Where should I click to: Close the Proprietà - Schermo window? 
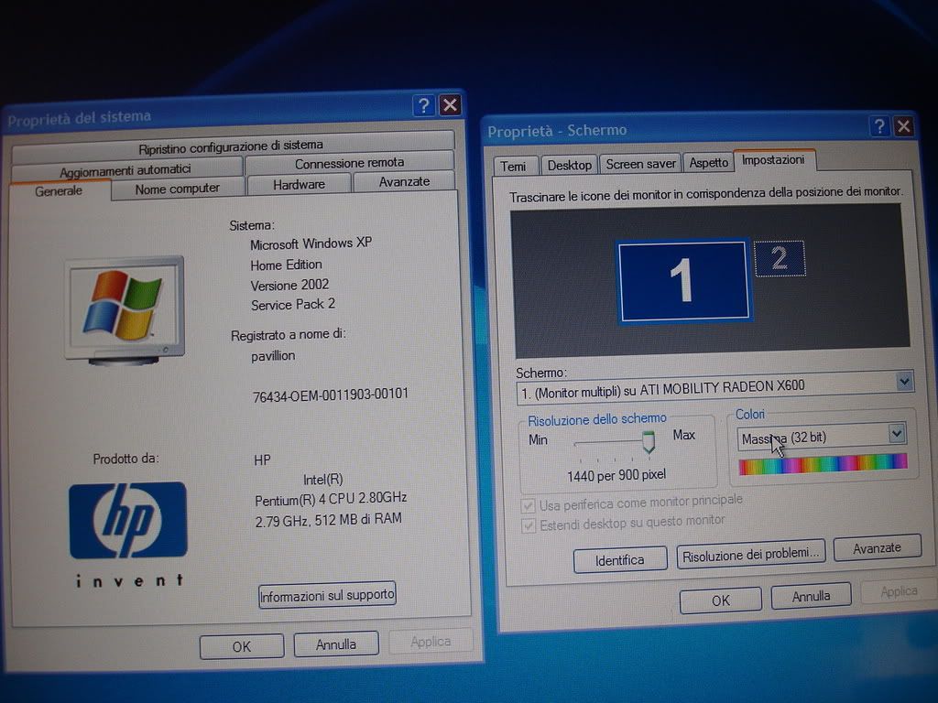(x=903, y=126)
